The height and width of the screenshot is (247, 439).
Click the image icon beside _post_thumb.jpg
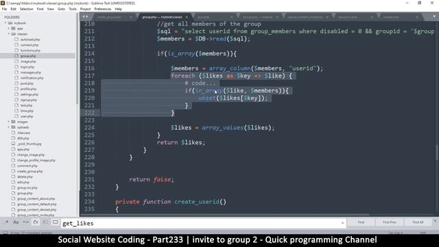point(14,143)
